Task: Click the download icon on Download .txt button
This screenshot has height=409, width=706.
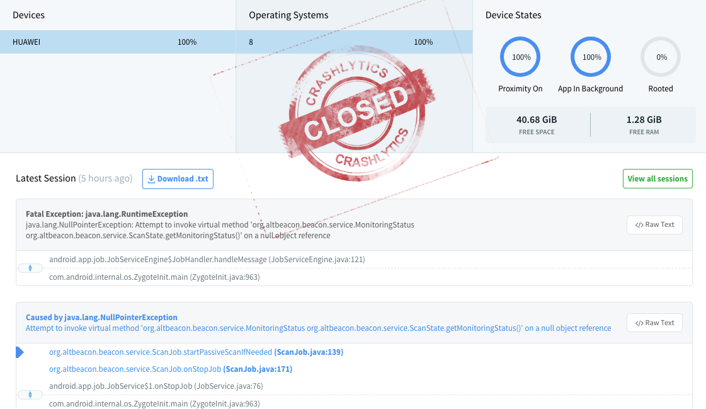Action: point(151,179)
